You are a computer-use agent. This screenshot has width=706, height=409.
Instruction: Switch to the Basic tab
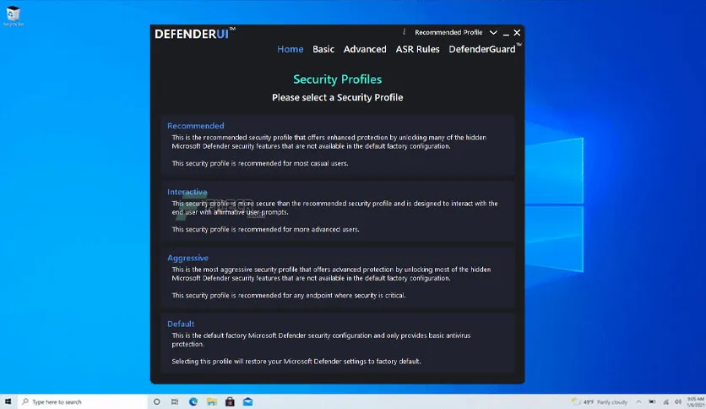tap(323, 49)
